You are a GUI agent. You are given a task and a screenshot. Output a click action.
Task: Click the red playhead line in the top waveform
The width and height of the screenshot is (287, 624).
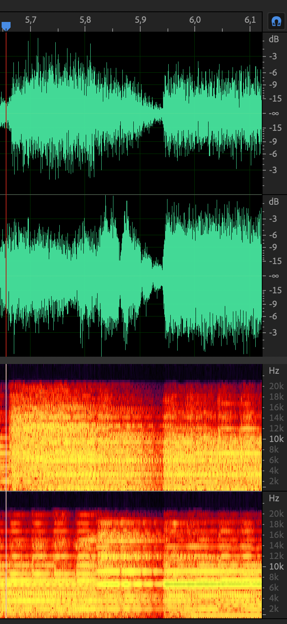[x=6, y=81]
